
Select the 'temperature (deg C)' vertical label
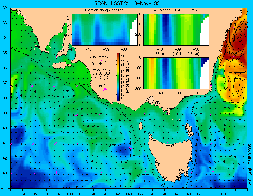click(128, 77)
